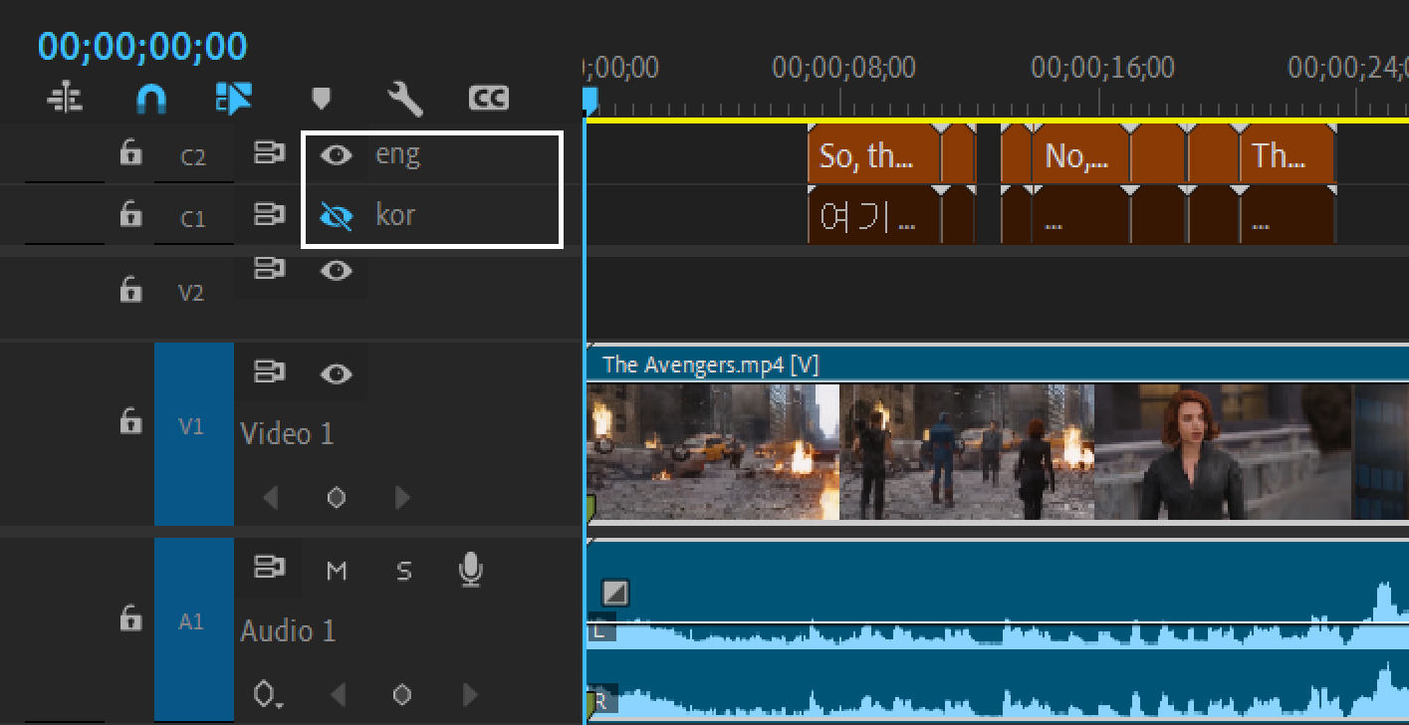
Task: Click the playhead timecode 00;00;00;00
Action: 142,46
